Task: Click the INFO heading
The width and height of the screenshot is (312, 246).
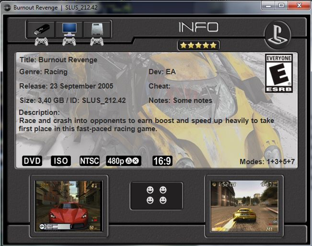Action: 198,27
